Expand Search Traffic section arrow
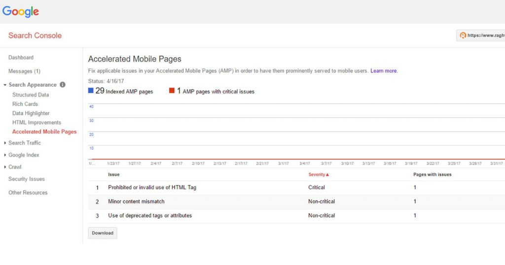 [5, 143]
